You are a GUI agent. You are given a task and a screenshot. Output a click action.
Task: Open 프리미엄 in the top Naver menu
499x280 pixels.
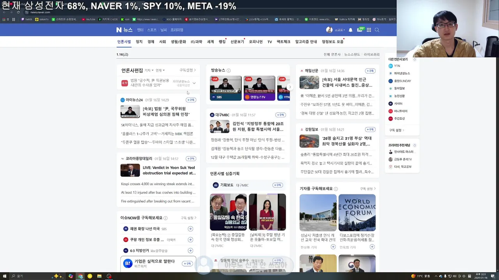tap(177, 30)
